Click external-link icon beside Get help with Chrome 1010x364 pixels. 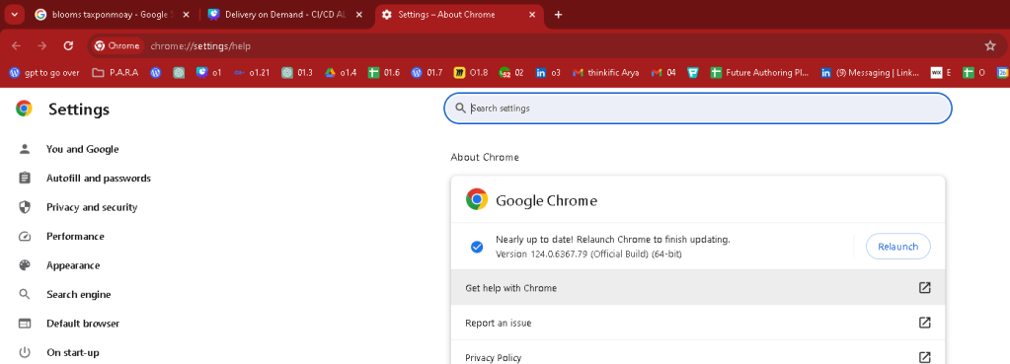pos(924,287)
